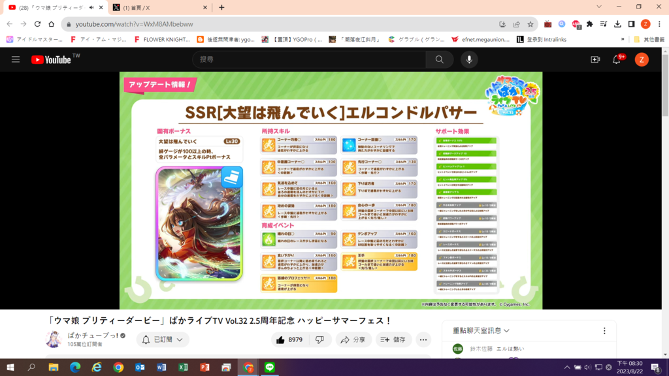Like the video with thumbs-up

289,339
